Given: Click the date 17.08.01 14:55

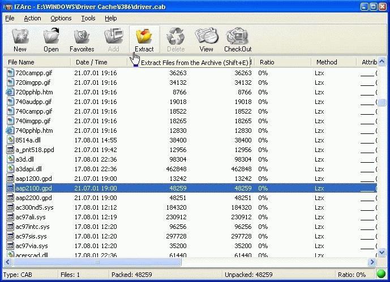Looking at the screenshot, I should (x=96, y=140).
